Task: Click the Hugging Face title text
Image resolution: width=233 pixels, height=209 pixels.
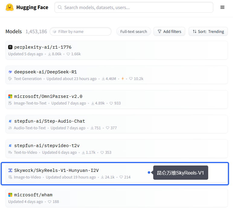Action: pyautogui.click(x=32, y=7)
